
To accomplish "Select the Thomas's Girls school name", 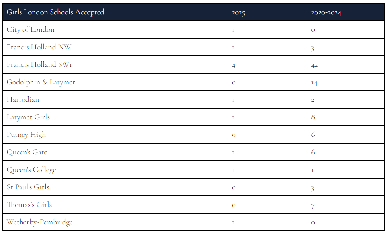I will [x=29, y=205].
